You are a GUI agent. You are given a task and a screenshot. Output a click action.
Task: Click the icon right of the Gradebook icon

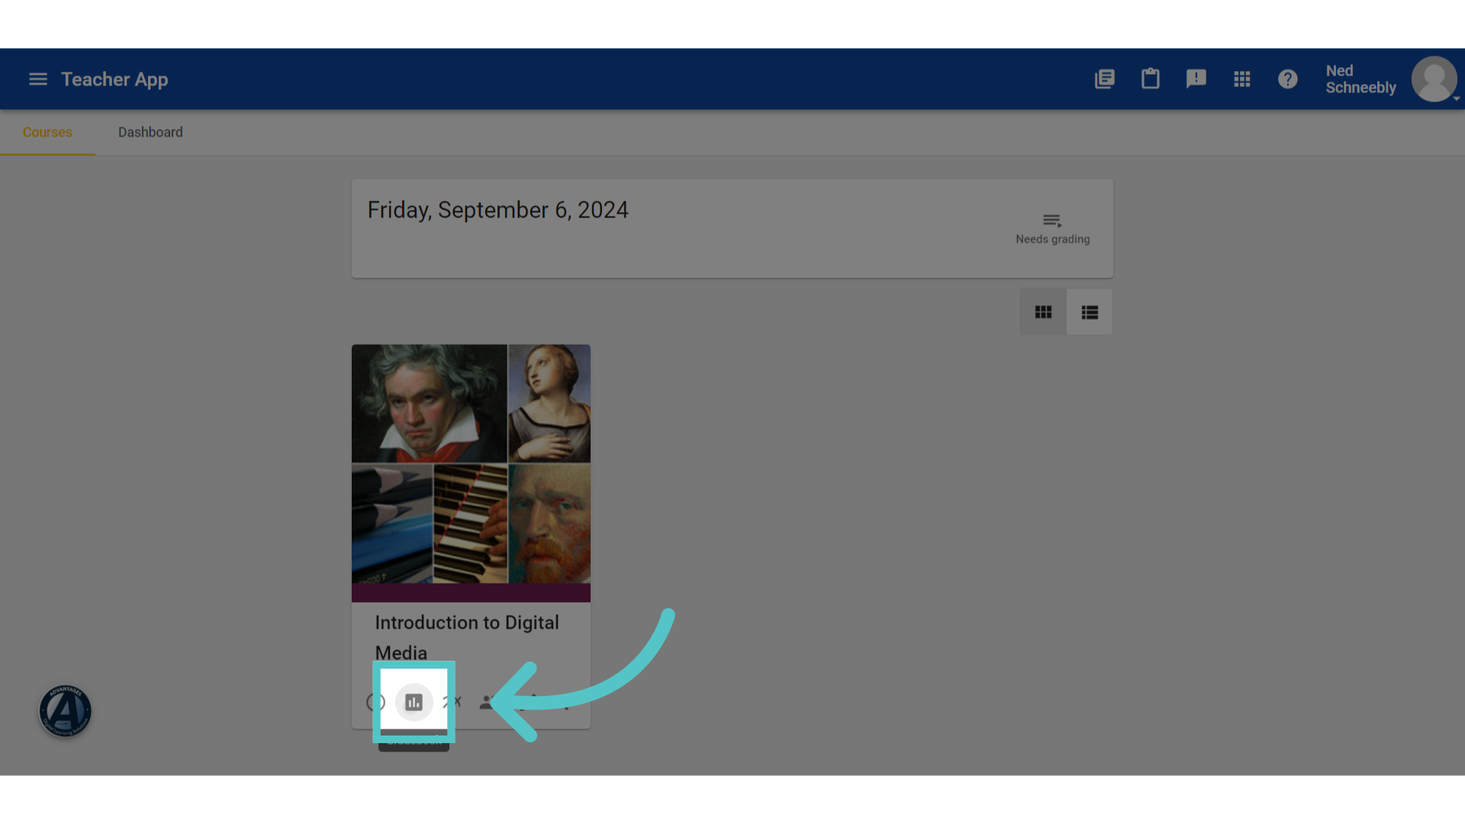pyautogui.click(x=452, y=702)
